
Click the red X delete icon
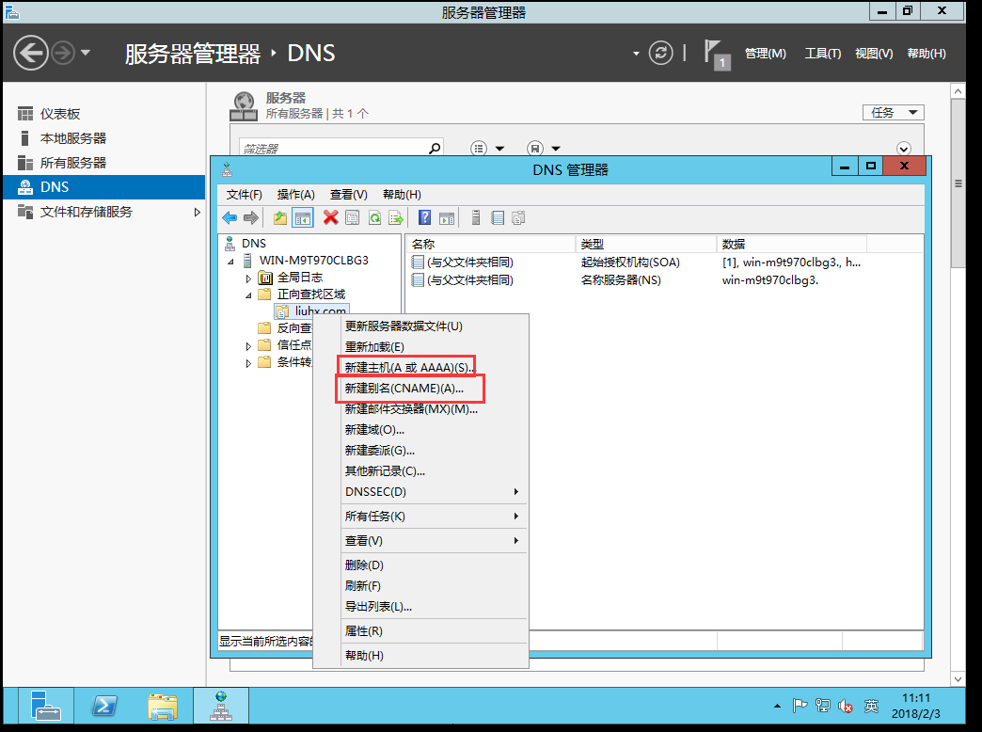click(331, 218)
